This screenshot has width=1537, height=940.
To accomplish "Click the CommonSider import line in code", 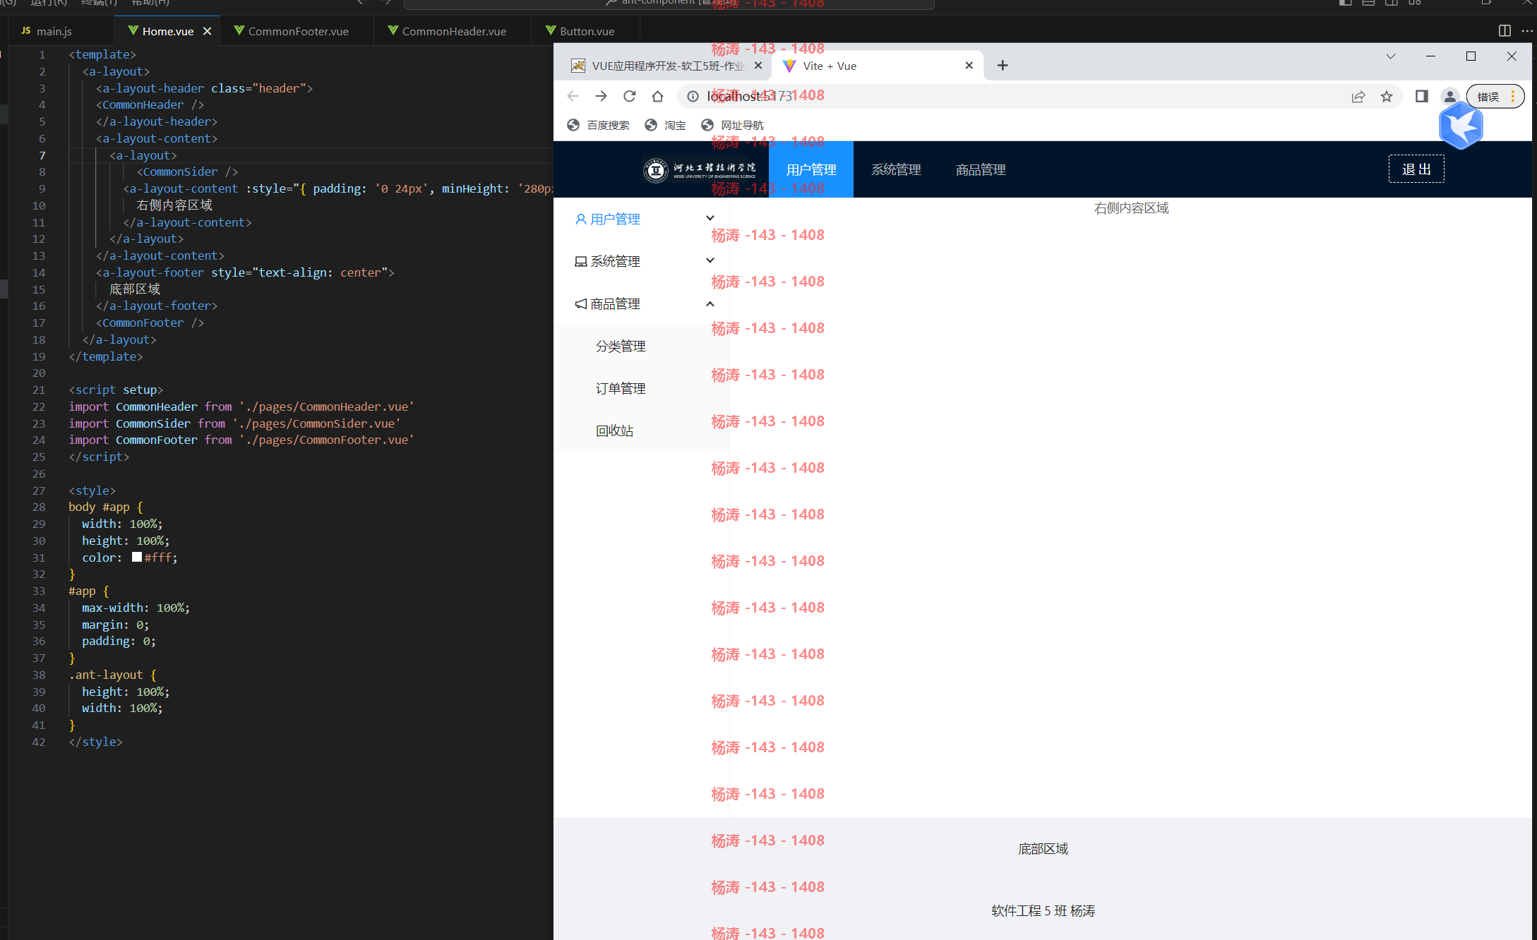I will (235, 423).
